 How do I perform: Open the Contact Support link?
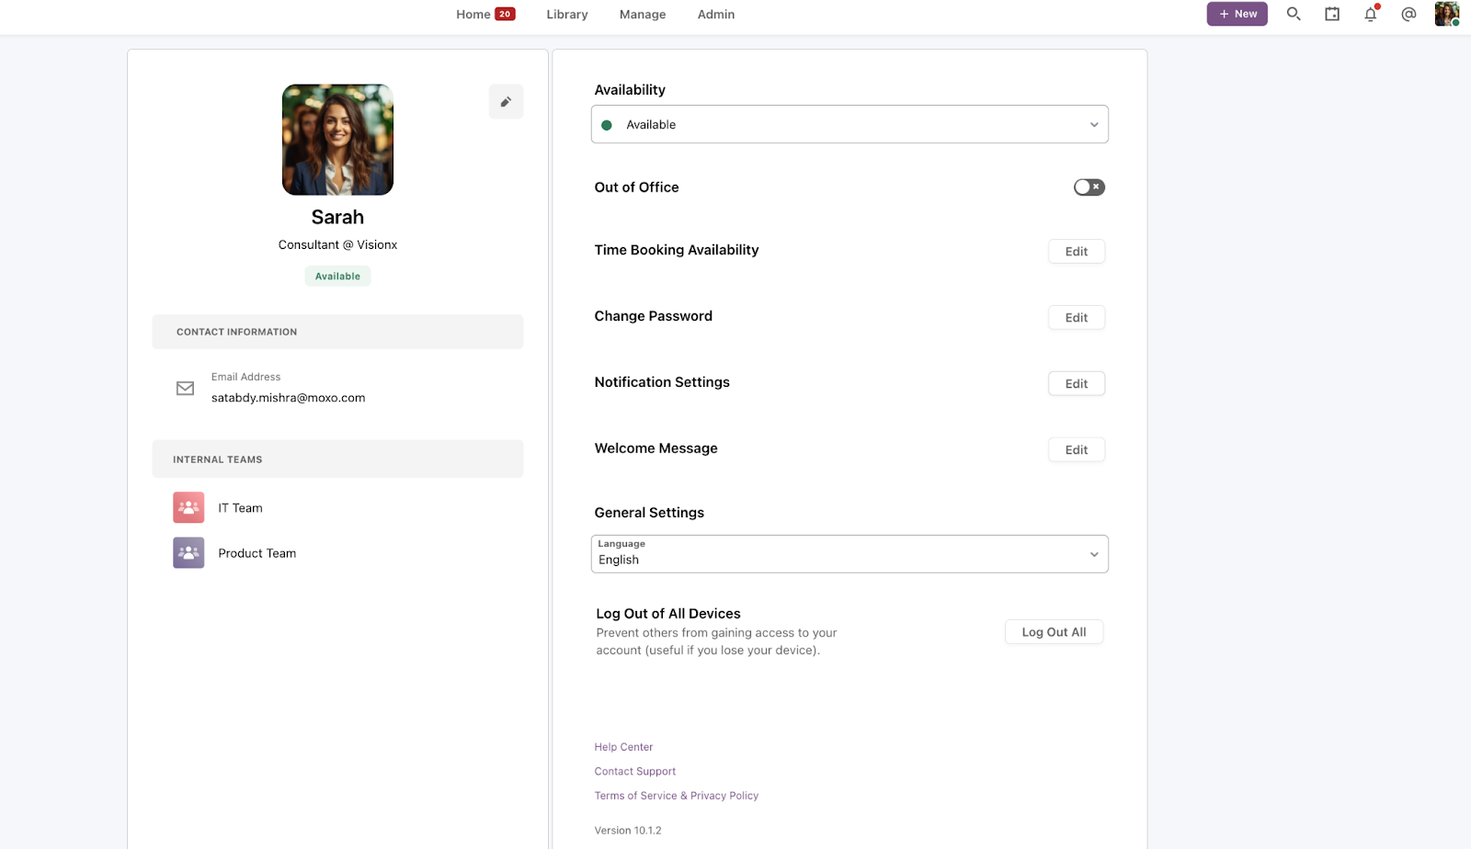634,771
